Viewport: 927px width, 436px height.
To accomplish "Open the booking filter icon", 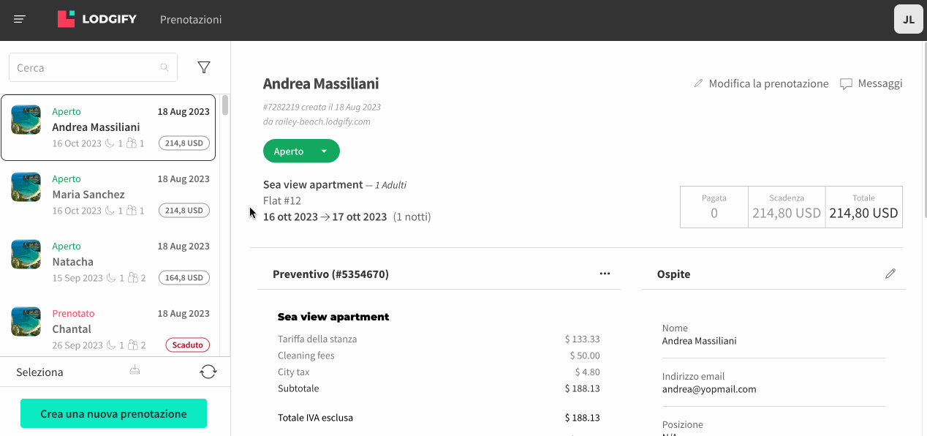I will (204, 67).
